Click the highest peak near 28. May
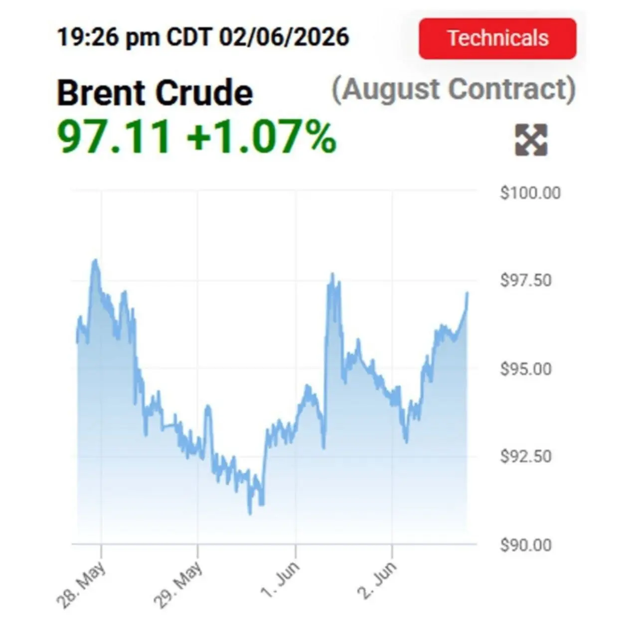This screenshot has width=638, height=627. (95, 261)
